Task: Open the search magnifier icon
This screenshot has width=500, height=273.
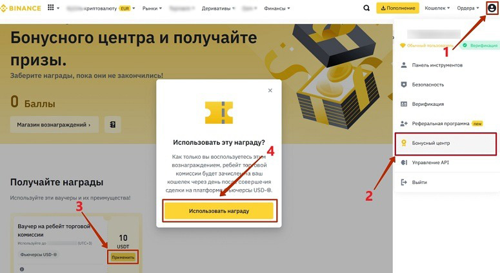Action: click(x=366, y=8)
